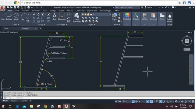Click Sign In button

pyautogui.click(x=148, y=7)
